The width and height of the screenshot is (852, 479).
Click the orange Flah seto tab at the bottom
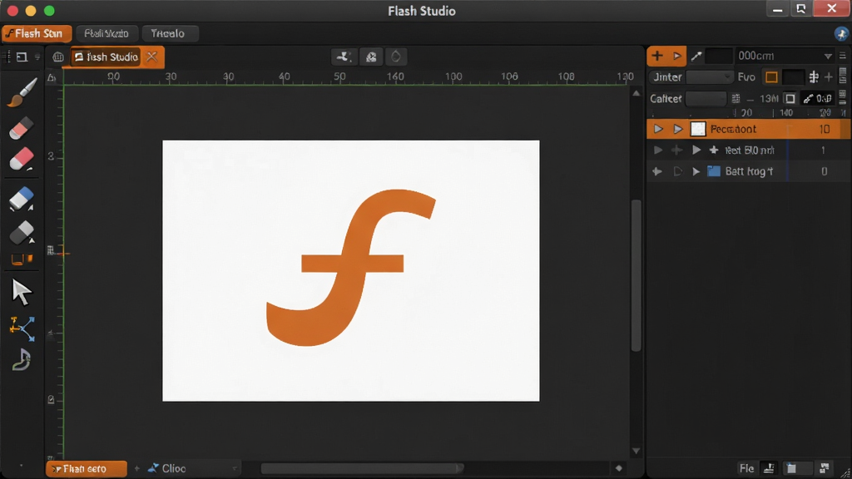click(87, 469)
